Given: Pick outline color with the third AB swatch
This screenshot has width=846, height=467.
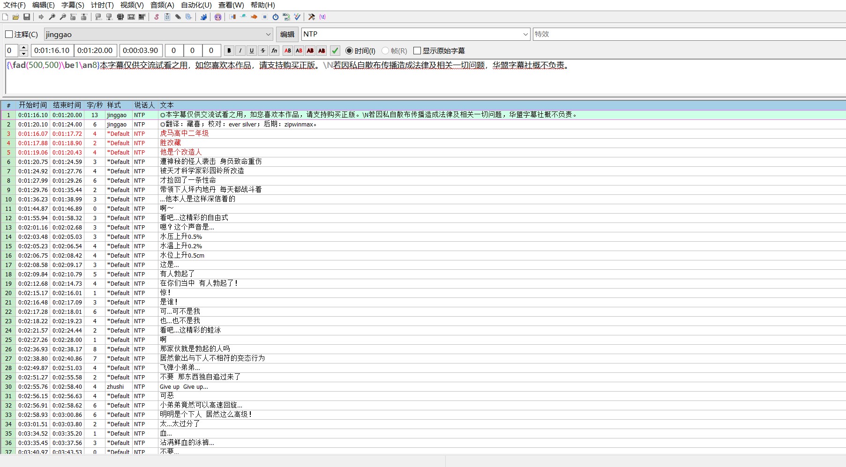Looking at the screenshot, I should pos(310,51).
